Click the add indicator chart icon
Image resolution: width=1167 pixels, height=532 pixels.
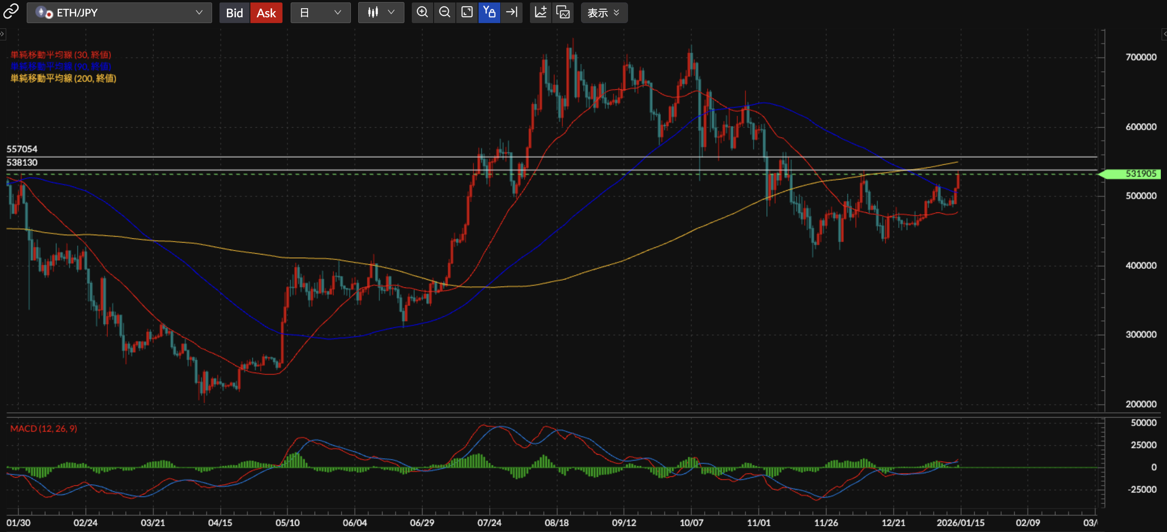tap(540, 12)
